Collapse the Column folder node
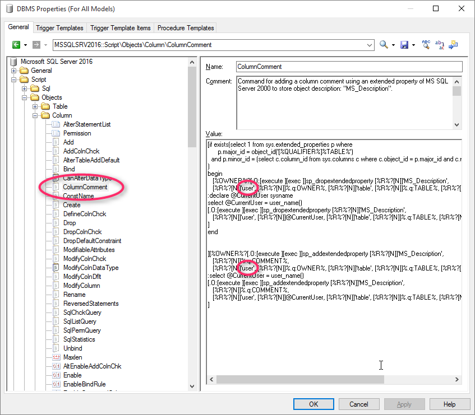 pos(35,115)
